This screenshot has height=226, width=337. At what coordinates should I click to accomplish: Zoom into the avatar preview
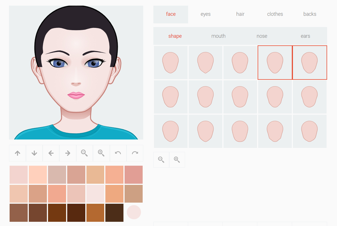click(101, 153)
